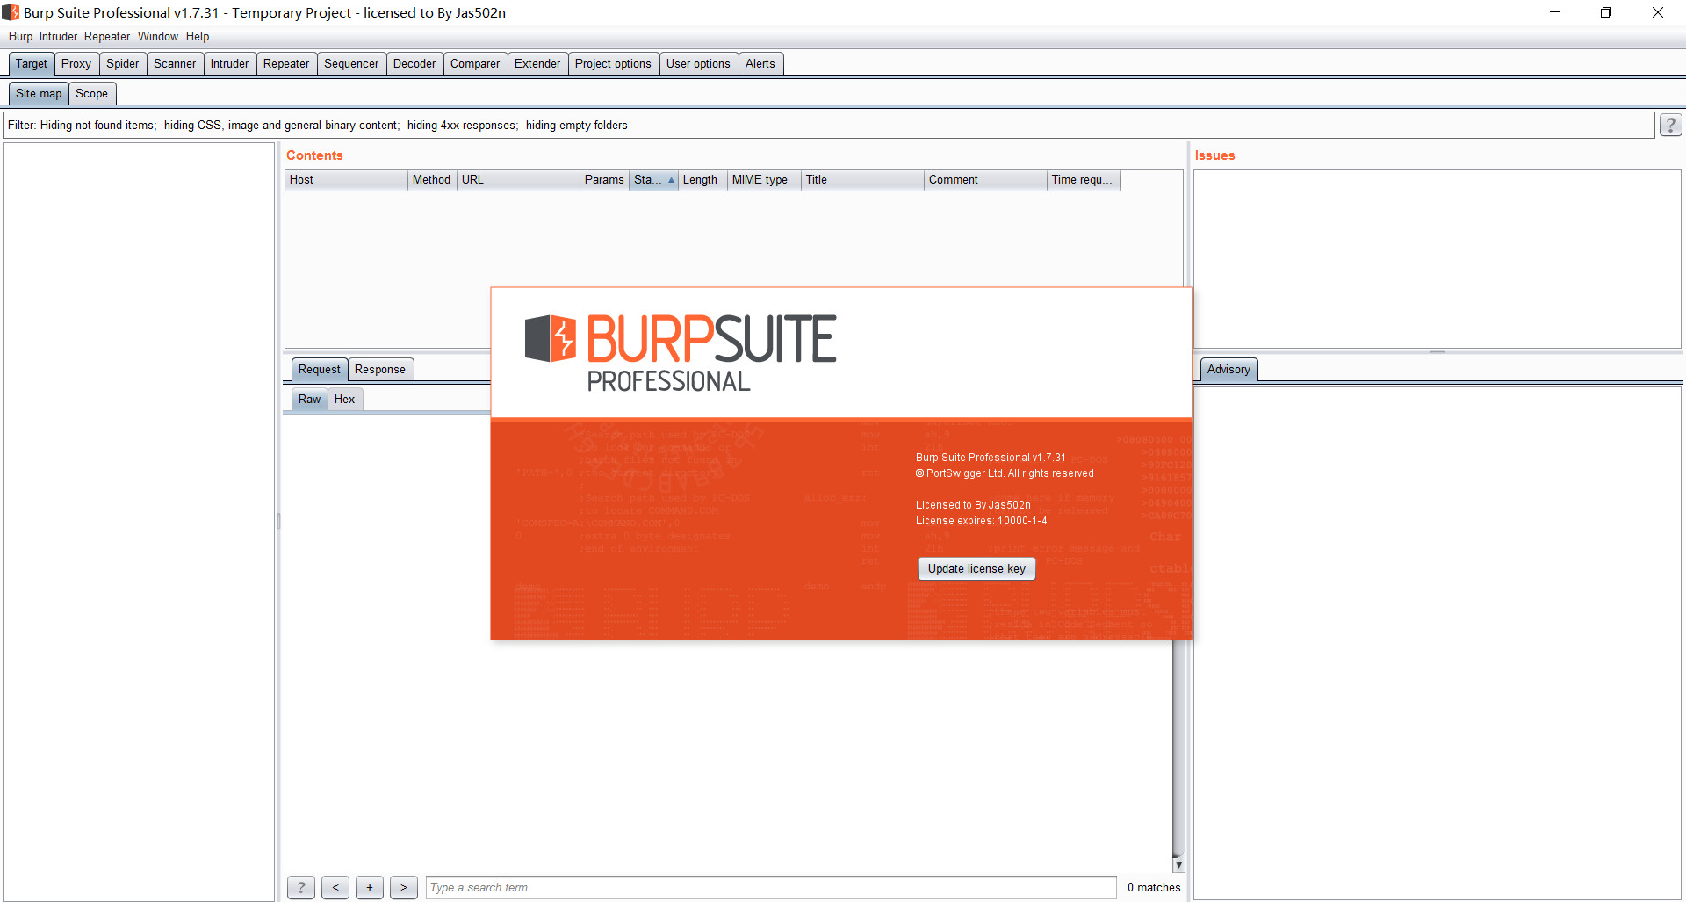1686x902 pixels.
Task: Switch to the Spider tab
Action: tap(123, 64)
